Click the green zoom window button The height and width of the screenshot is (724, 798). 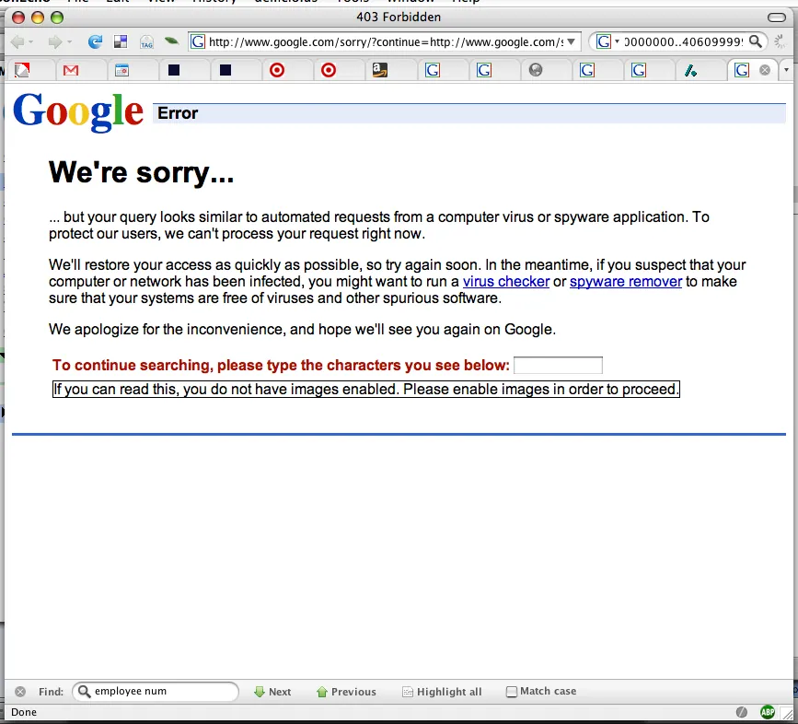tap(57, 18)
